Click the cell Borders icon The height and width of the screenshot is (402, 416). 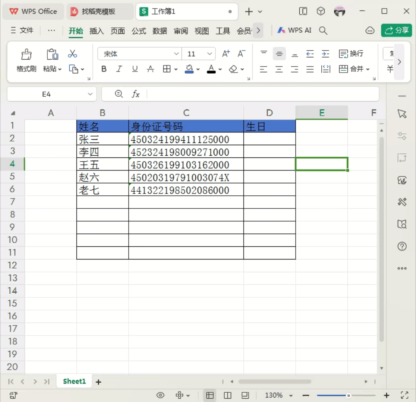(167, 69)
